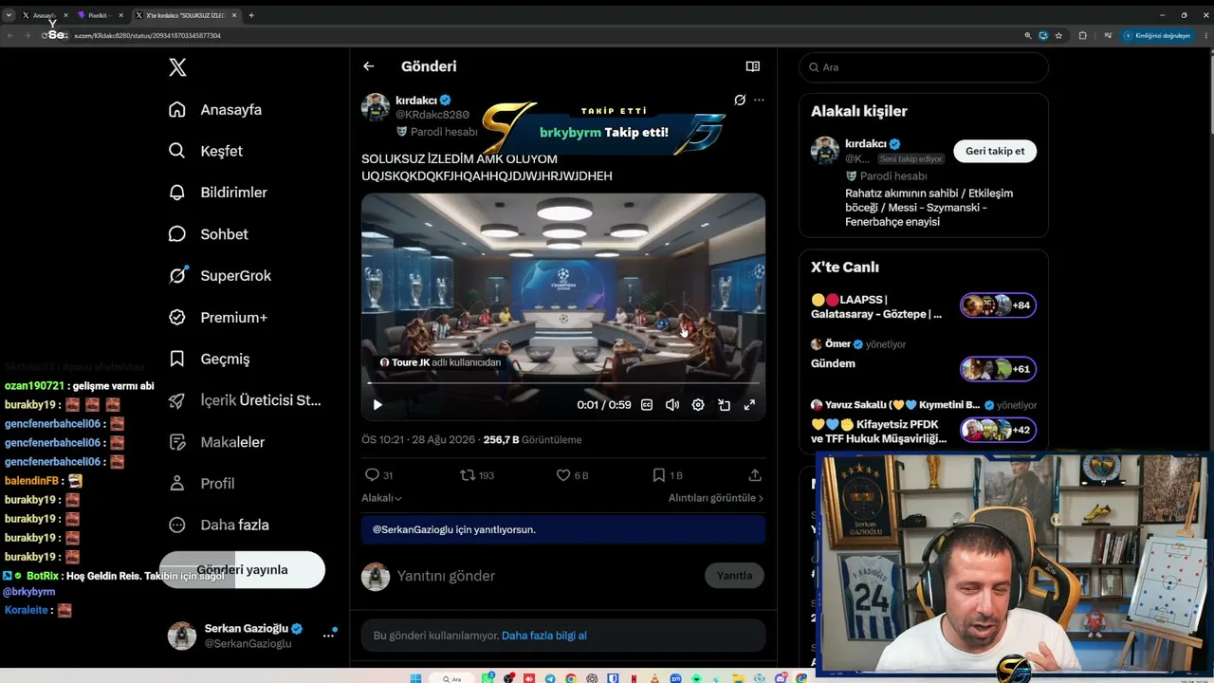Open the tab search dropdown in Chrome
The image size is (1214, 683).
pyautogui.click(x=9, y=15)
